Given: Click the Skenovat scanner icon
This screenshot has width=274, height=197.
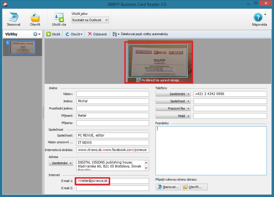Looking at the screenshot, I should click(14, 17).
